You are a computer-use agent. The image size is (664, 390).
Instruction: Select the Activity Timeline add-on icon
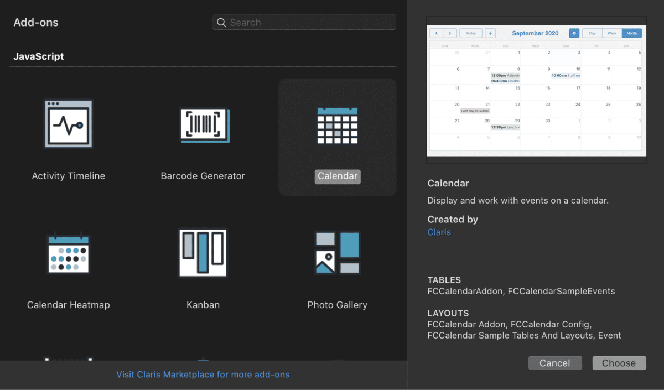coord(68,124)
